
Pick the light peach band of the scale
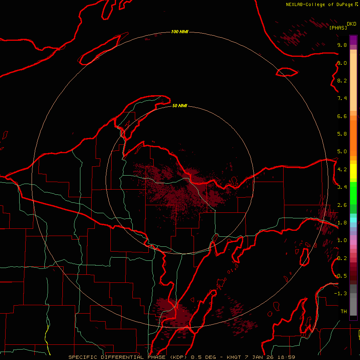(x=353, y=82)
